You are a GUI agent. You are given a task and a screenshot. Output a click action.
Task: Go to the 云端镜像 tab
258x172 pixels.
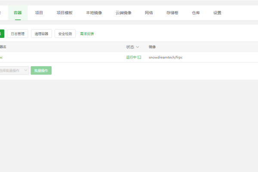click(x=123, y=13)
